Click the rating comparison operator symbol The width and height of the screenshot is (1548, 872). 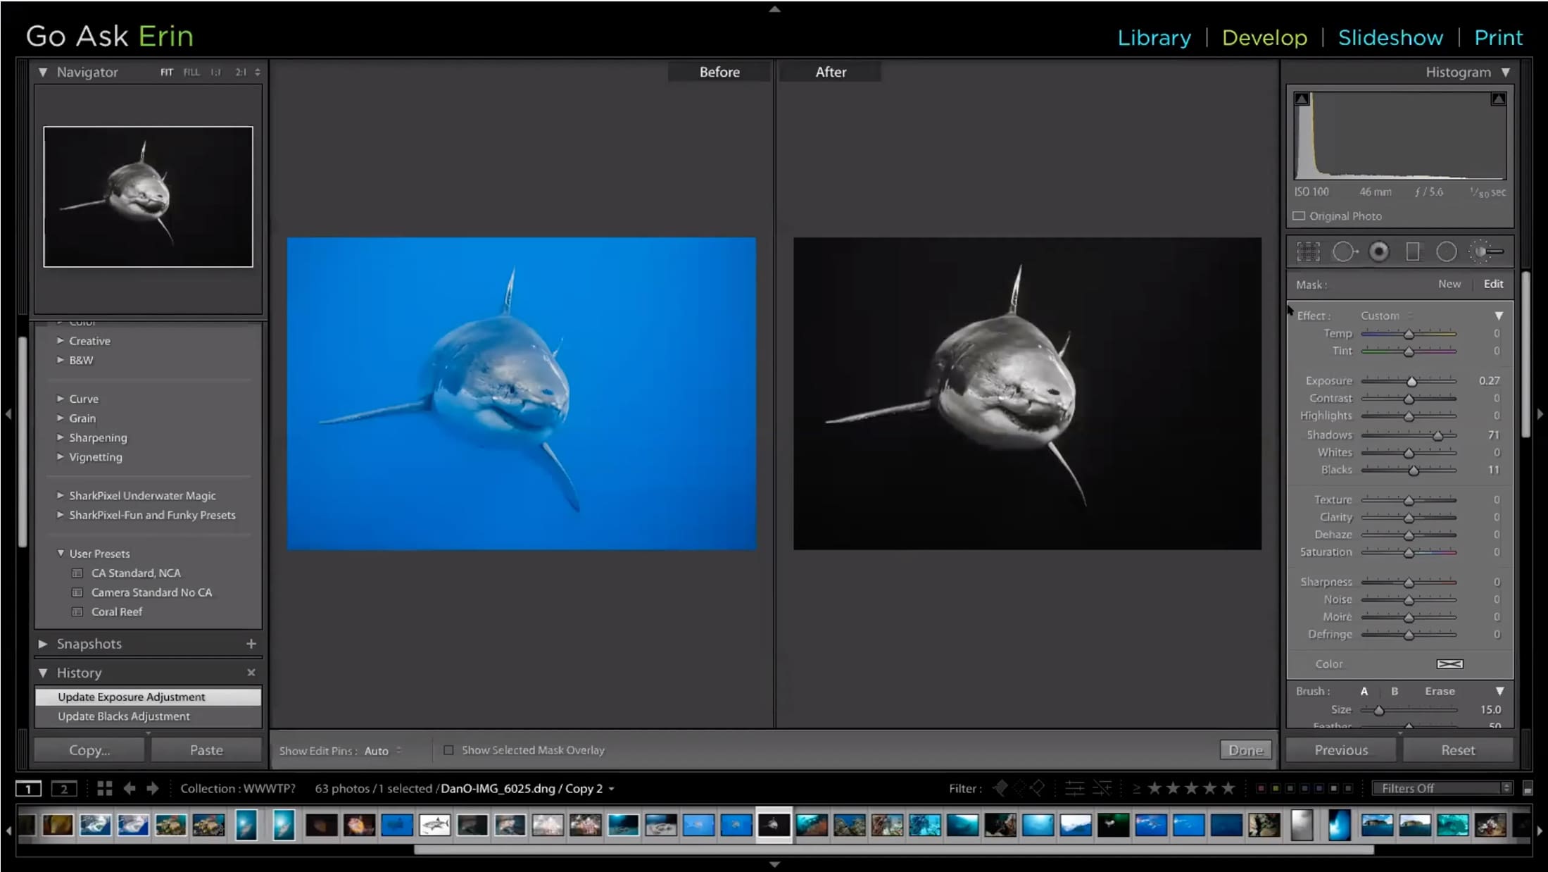1135,789
